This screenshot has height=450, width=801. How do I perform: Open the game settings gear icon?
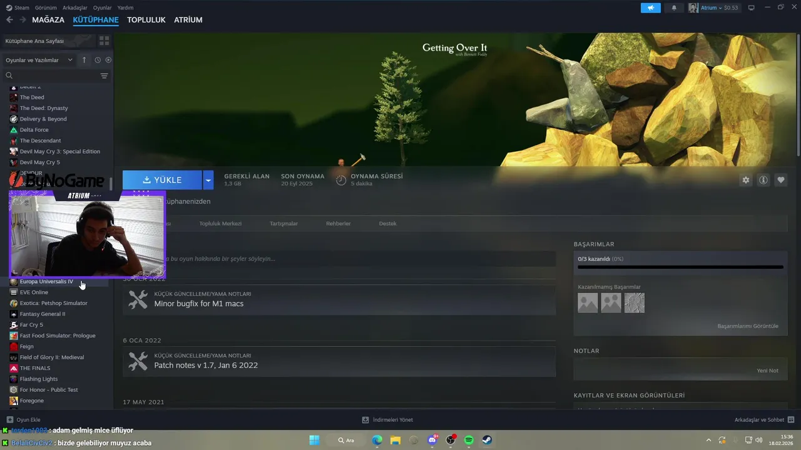click(746, 180)
